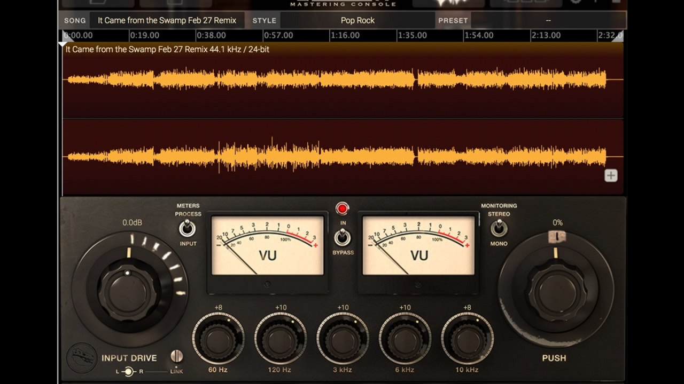Click the INPUT DRIVE label
This screenshot has width=684, height=384.
[x=129, y=358]
